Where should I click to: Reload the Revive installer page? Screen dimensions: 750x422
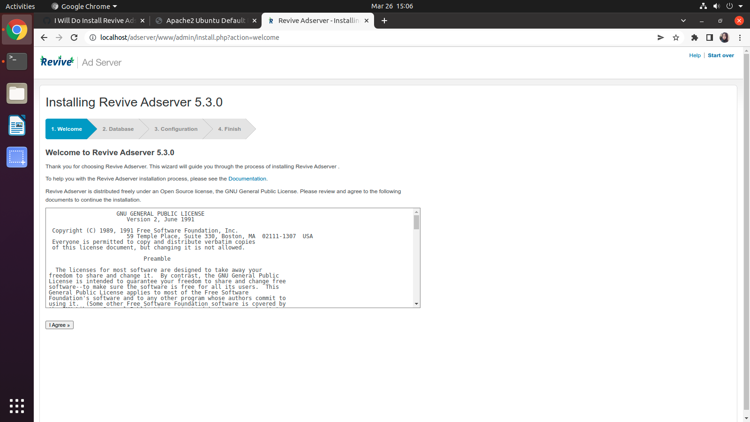point(74,38)
